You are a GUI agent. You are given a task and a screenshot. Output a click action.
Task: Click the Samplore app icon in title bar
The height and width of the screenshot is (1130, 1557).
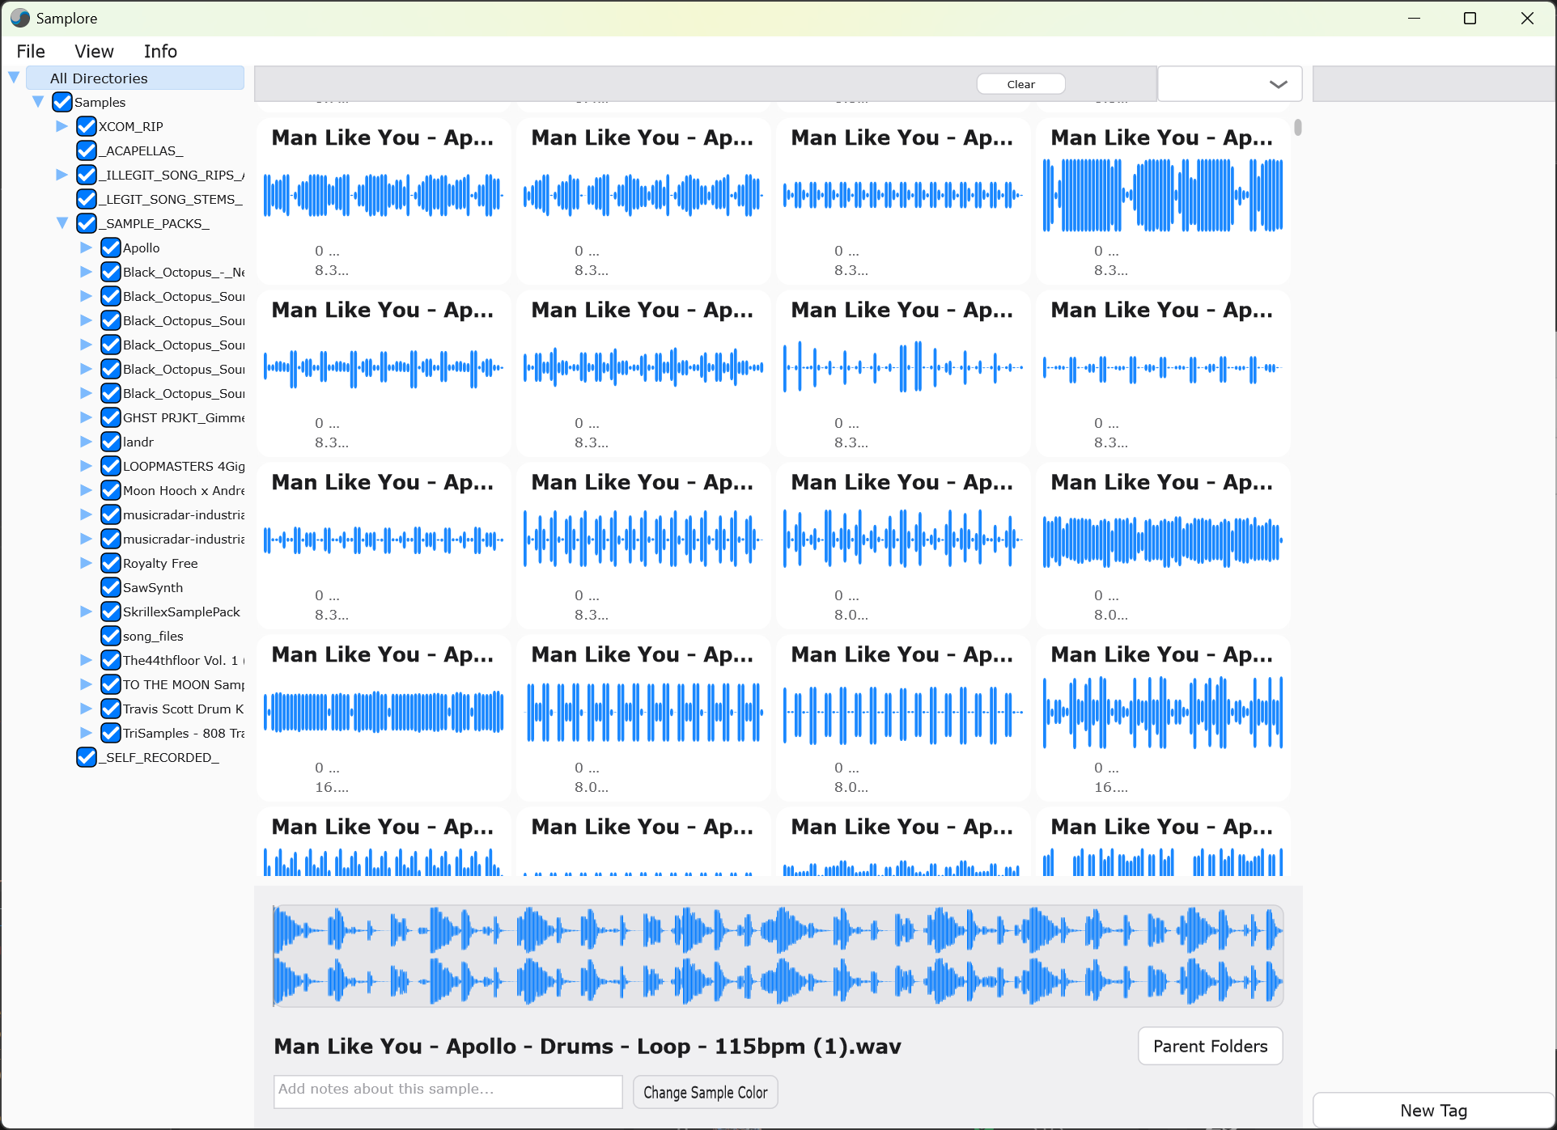click(20, 18)
